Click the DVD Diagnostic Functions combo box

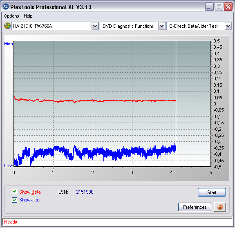(132, 26)
